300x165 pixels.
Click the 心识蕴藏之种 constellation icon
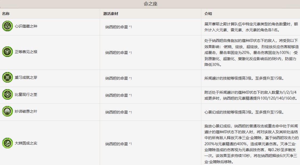click(x=7, y=26)
